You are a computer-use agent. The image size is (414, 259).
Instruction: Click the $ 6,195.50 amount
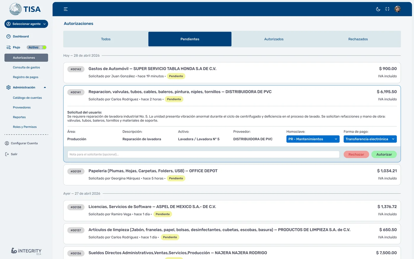tap(387, 92)
